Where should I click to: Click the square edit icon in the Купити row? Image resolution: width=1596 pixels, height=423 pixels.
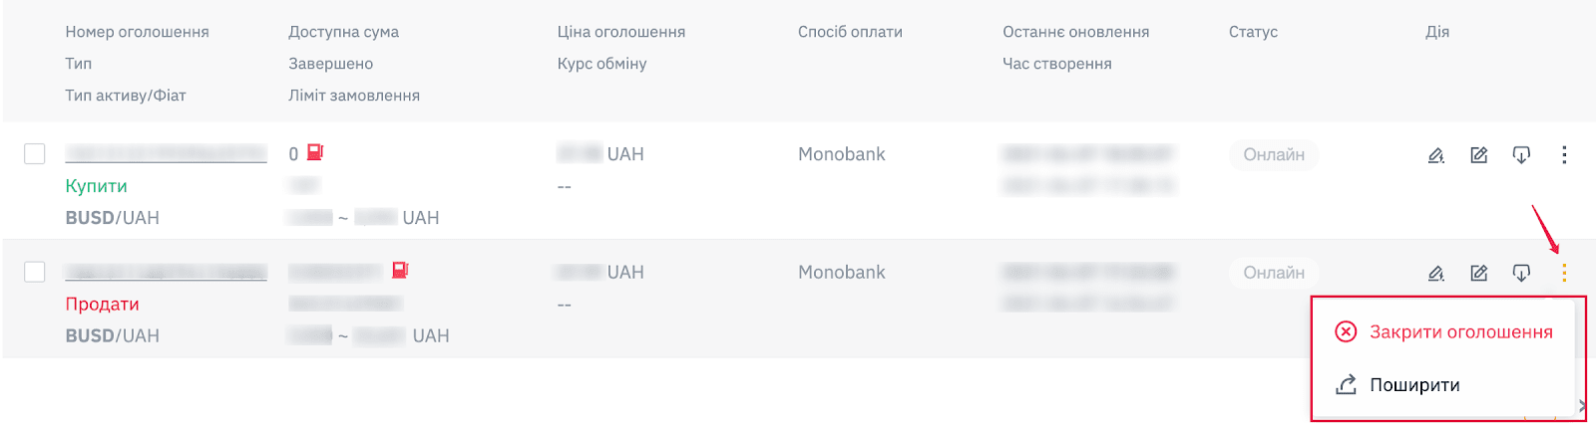click(1479, 155)
